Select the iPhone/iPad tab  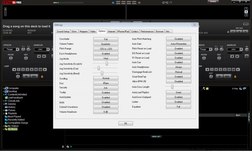click(x=123, y=31)
